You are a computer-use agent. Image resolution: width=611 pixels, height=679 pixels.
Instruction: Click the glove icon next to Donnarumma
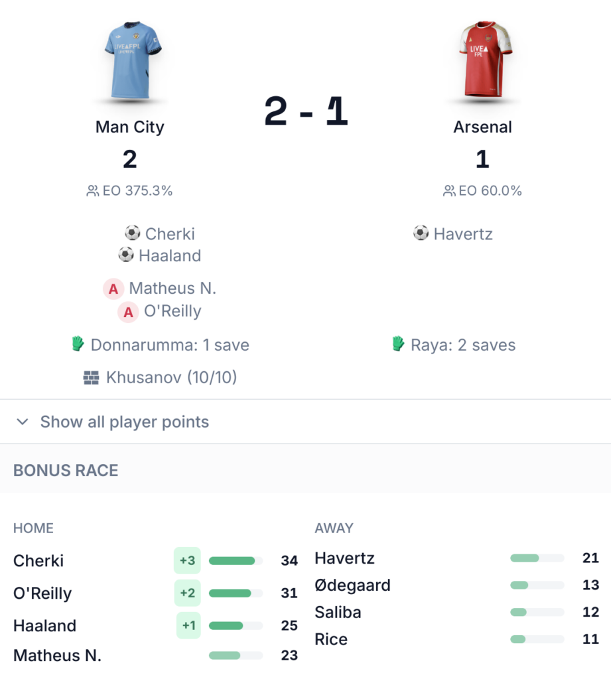coord(78,344)
